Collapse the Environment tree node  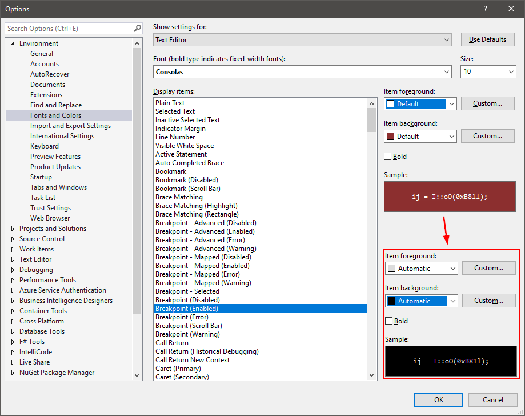[x=13, y=43]
